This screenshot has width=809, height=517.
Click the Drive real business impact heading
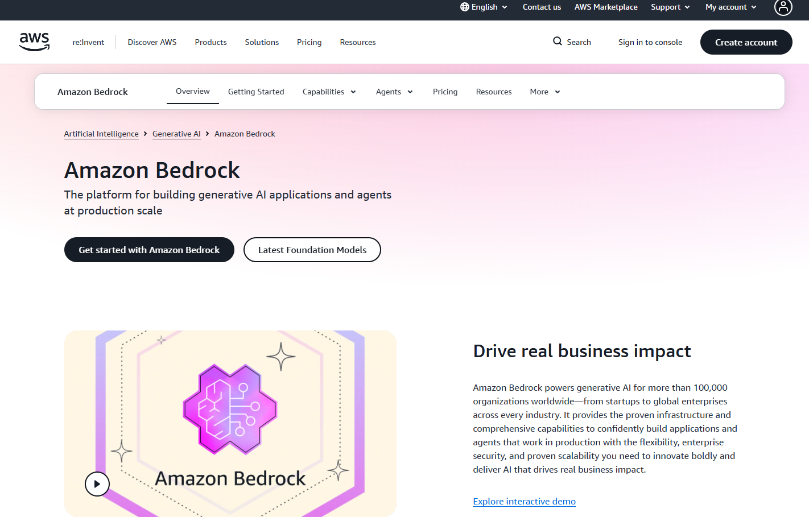coord(582,351)
